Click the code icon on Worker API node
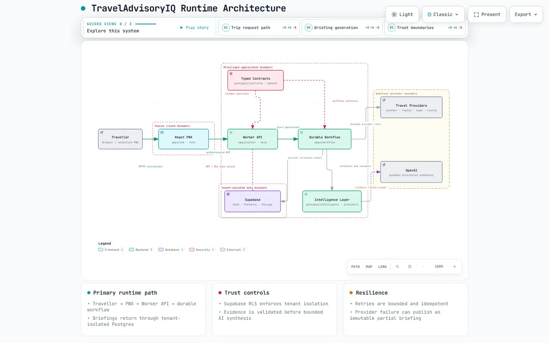The height and width of the screenshot is (343, 549). [231, 133]
